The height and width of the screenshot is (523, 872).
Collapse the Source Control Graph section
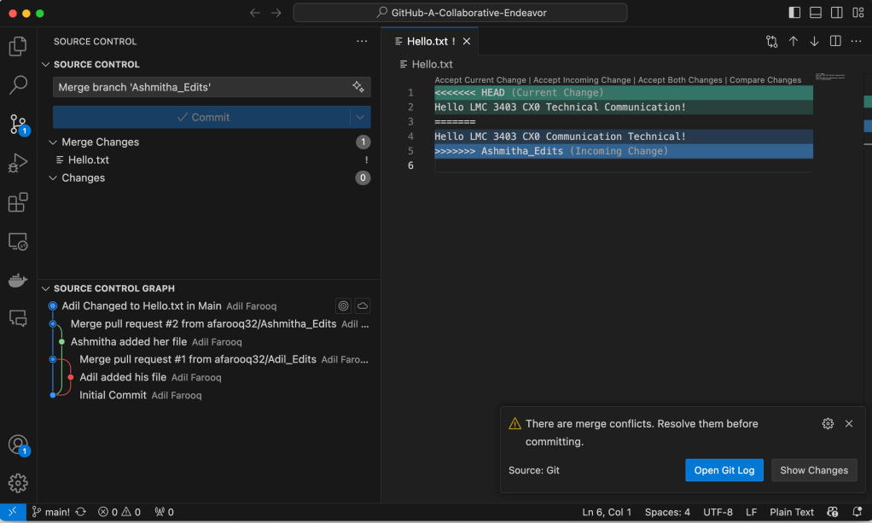[x=46, y=288]
